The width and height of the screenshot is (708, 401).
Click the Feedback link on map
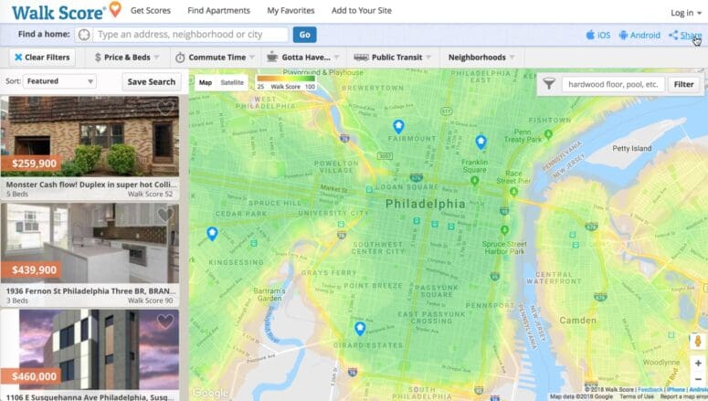pos(650,389)
